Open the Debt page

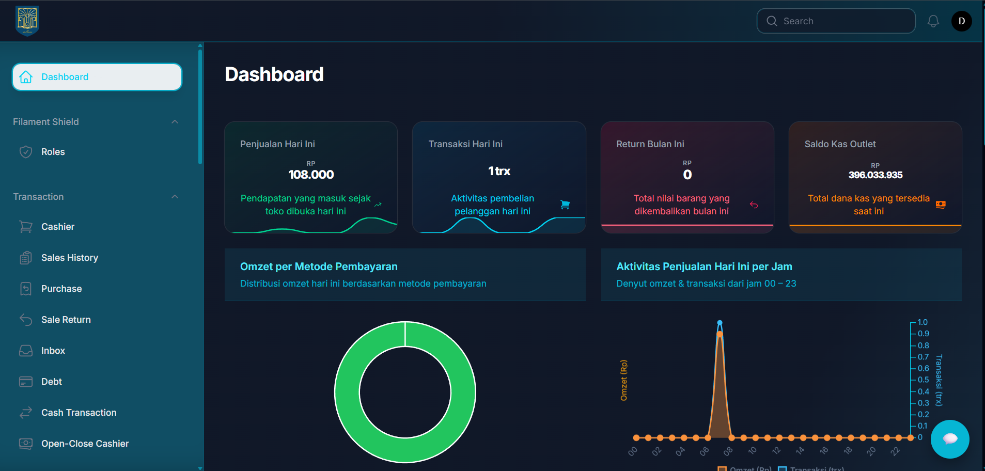pyautogui.click(x=52, y=382)
